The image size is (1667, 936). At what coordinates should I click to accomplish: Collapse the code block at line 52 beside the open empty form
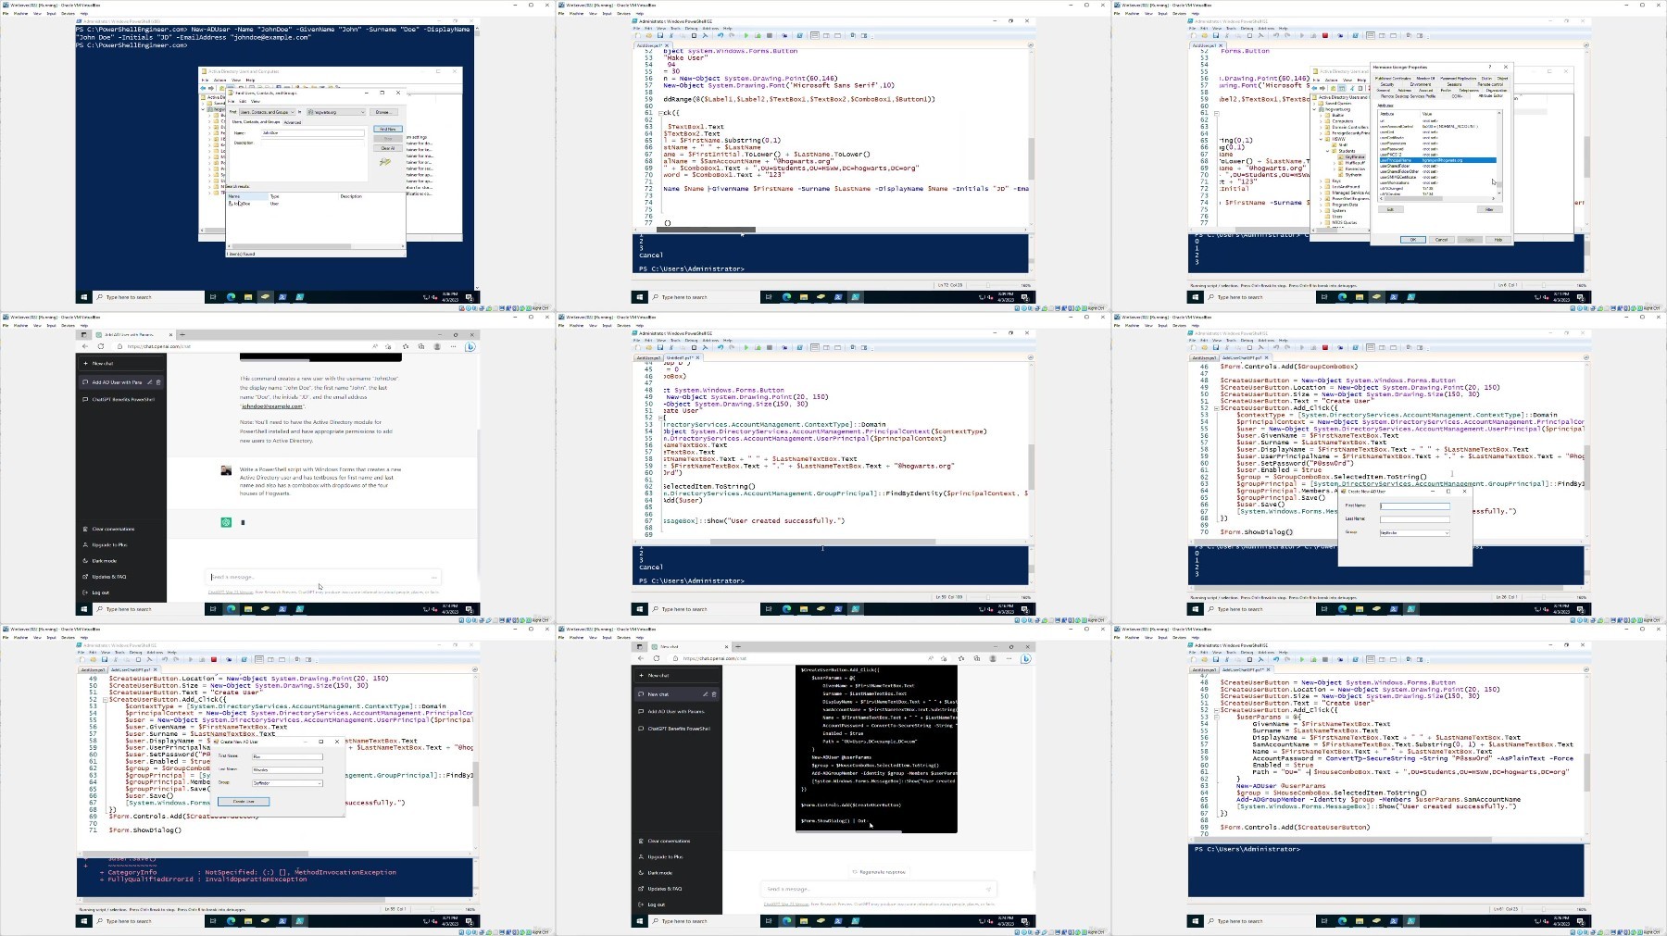(1215, 408)
